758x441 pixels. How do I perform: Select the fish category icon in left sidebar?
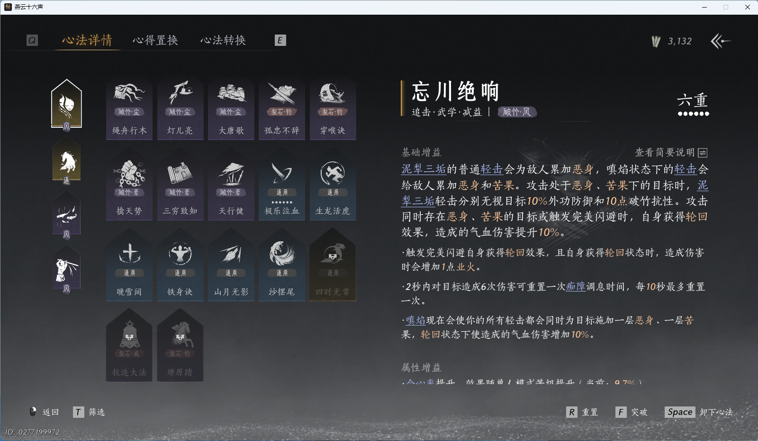(x=66, y=215)
